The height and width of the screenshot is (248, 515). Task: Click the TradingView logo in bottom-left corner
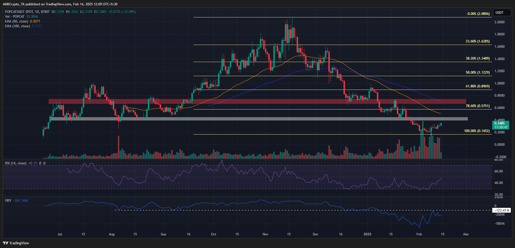click(x=16, y=243)
